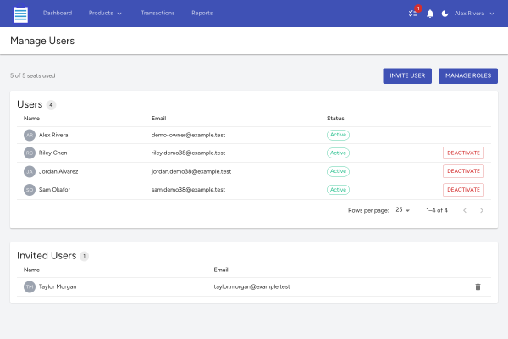
Task: Select the email jordan.demo38@example.test
Action: (191, 171)
